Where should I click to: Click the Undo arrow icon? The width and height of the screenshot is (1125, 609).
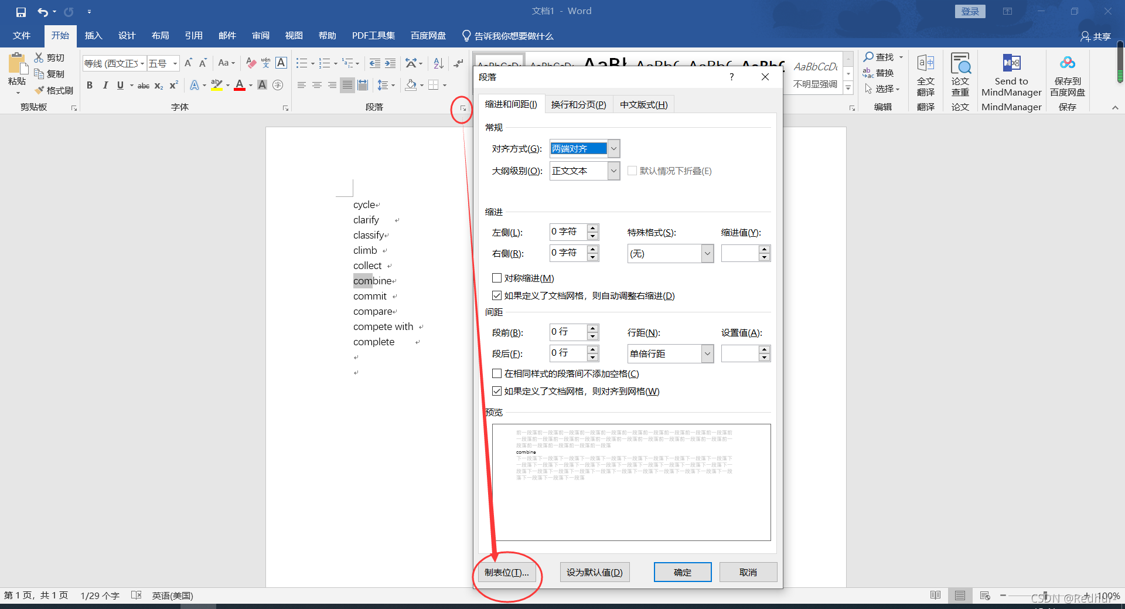point(43,12)
